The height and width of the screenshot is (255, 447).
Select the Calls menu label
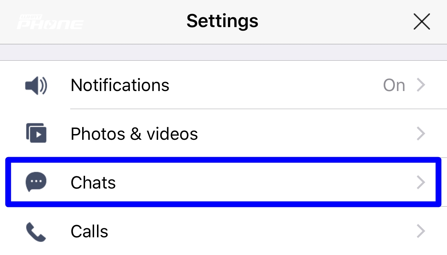click(89, 232)
